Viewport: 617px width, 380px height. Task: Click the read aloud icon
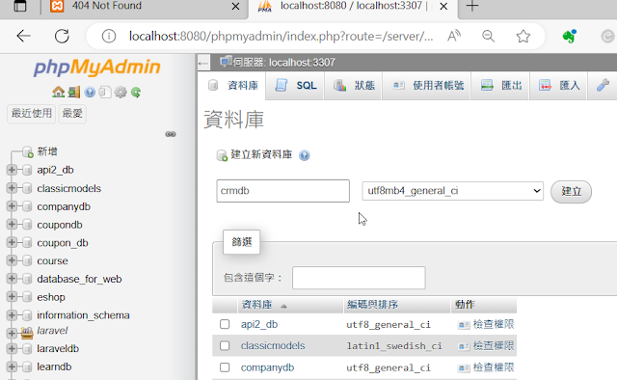(x=454, y=37)
